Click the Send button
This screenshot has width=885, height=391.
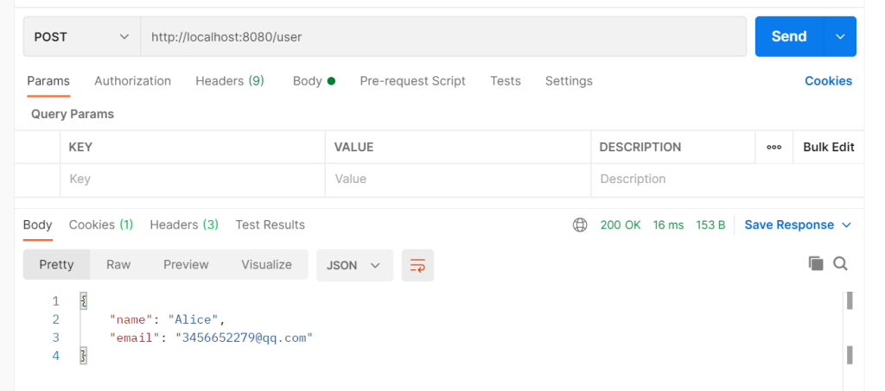pyautogui.click(x=788, y=36)
